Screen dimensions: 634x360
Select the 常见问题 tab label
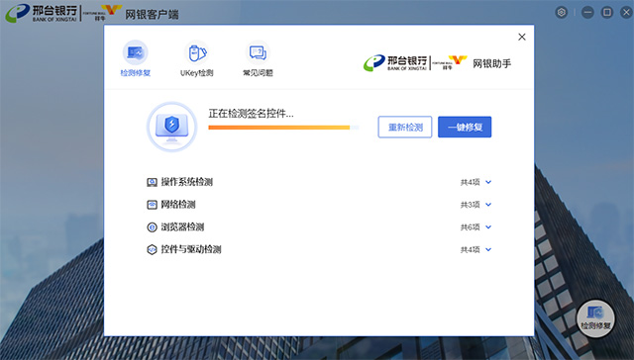(258, 73)
